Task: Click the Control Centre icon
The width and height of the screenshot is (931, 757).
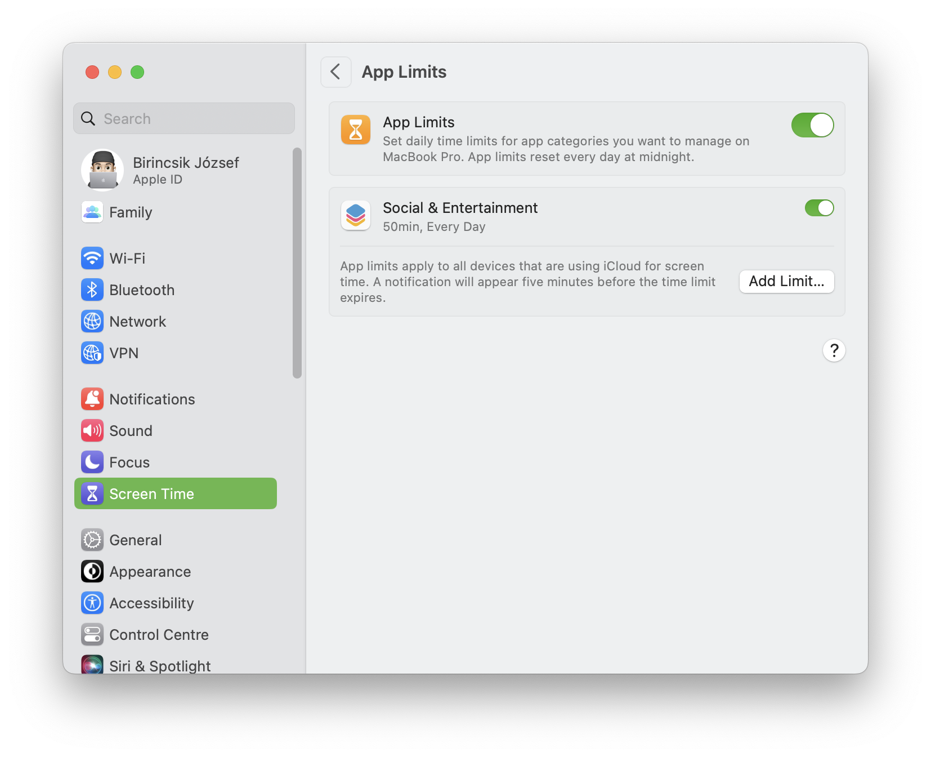Action: 92,635
